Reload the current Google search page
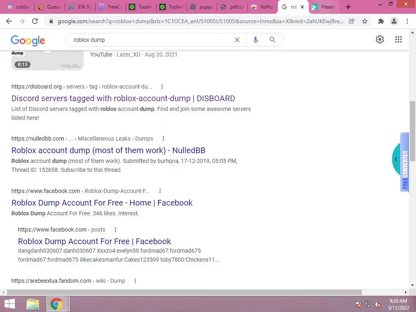Screen dimensions: 416x312 point(35,21)
